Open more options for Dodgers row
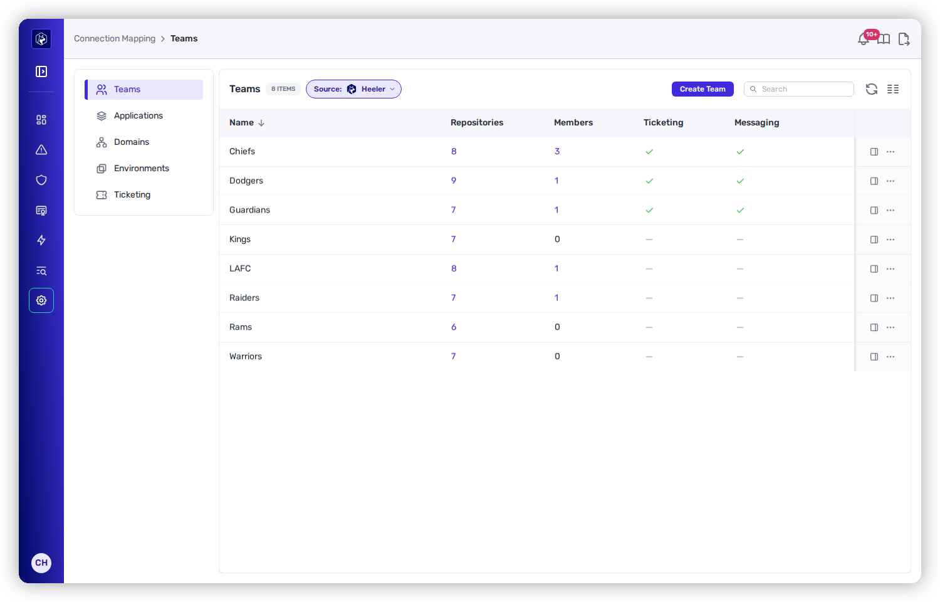Image resolution: width=940 pixels, height=602 pixels. click(x=890, y=181)
